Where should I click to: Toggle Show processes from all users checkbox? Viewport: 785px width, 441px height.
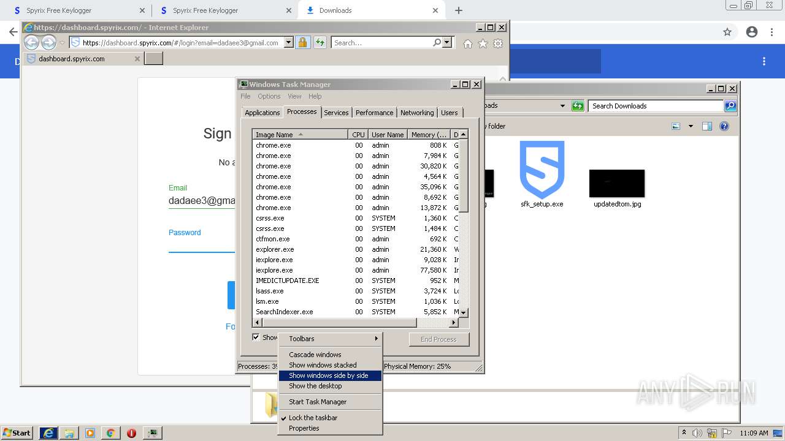(256, 337)
